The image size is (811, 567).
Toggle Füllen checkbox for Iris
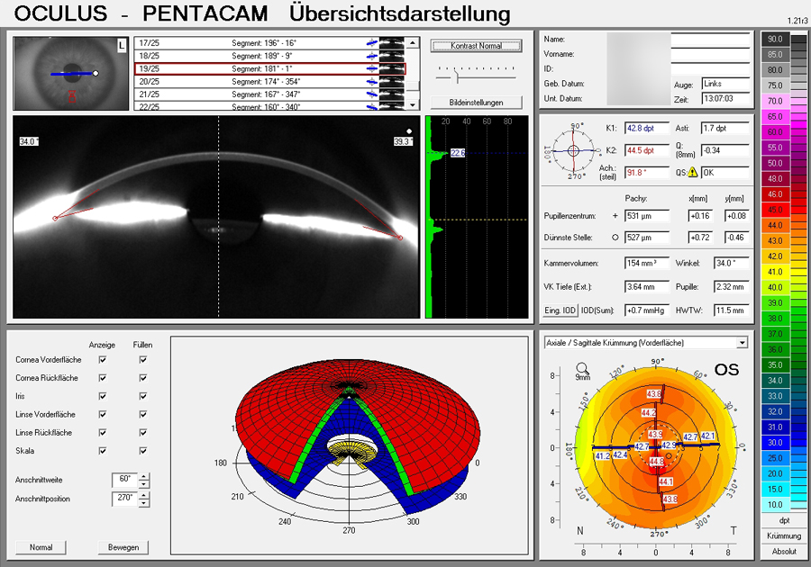pyautogui.click(x=142, y=396)
